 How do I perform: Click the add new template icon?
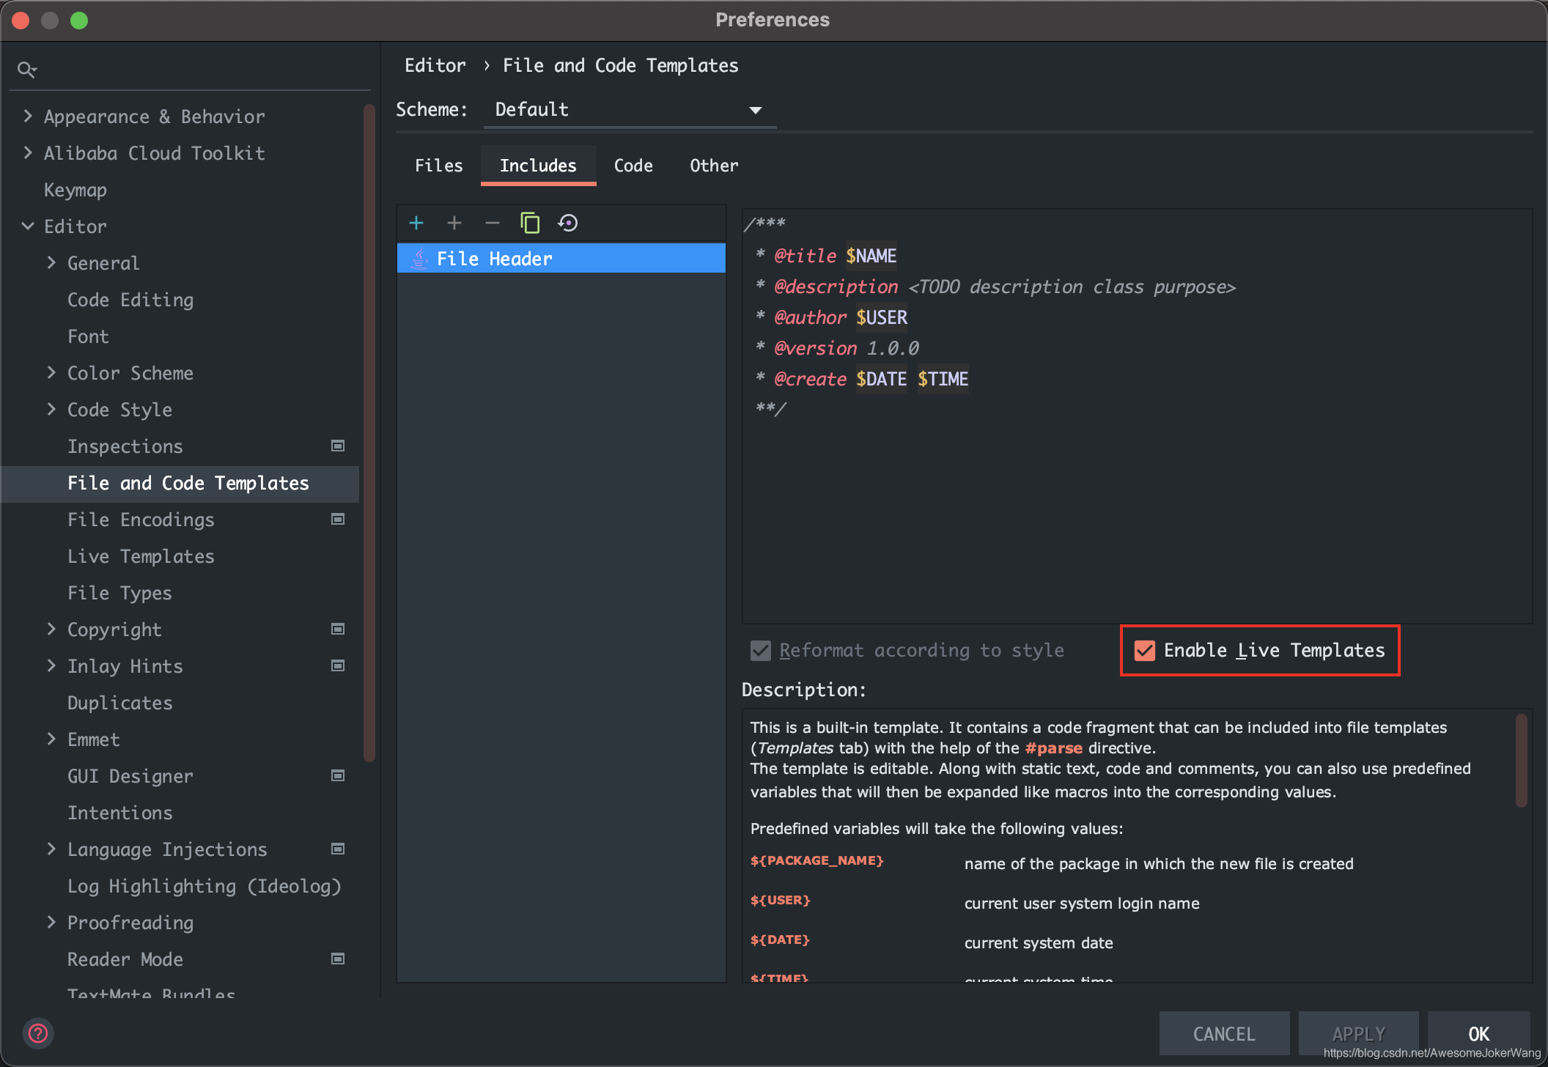[x=418, y=222]
